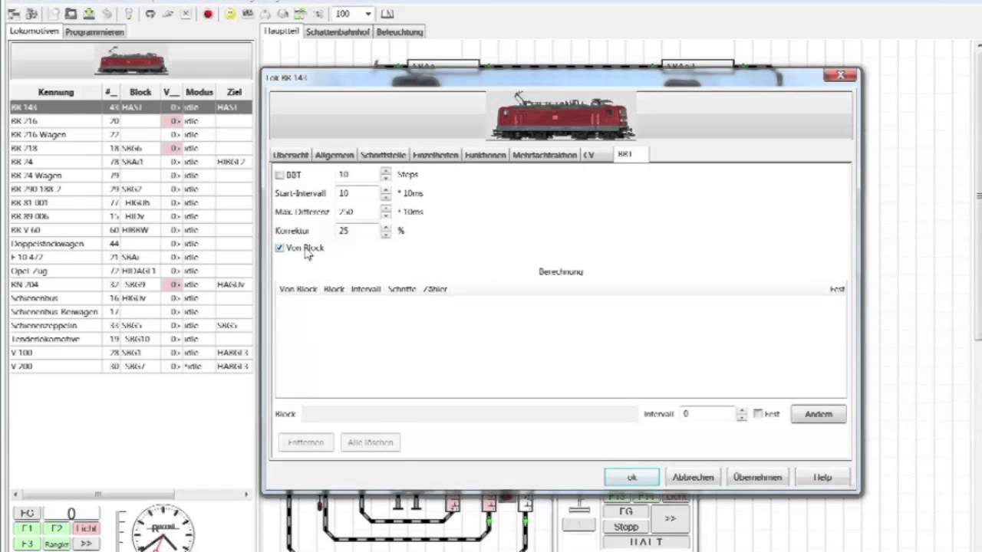Toggle the Licht function button in the throttle
Image resolution: width=982 pixels, height=552 pixels.
(x=86, y=528)
